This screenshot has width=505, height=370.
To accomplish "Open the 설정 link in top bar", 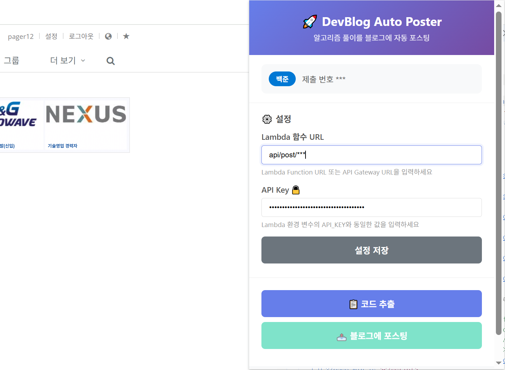I will click(51, 36).
